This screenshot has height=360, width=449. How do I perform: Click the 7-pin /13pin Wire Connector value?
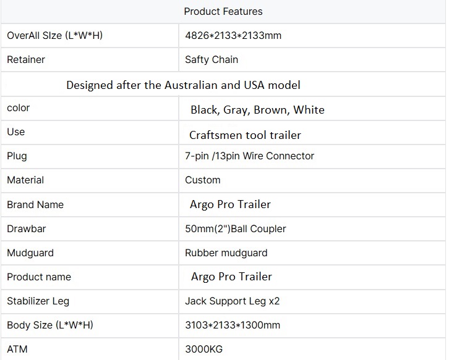tap(249, 156)
